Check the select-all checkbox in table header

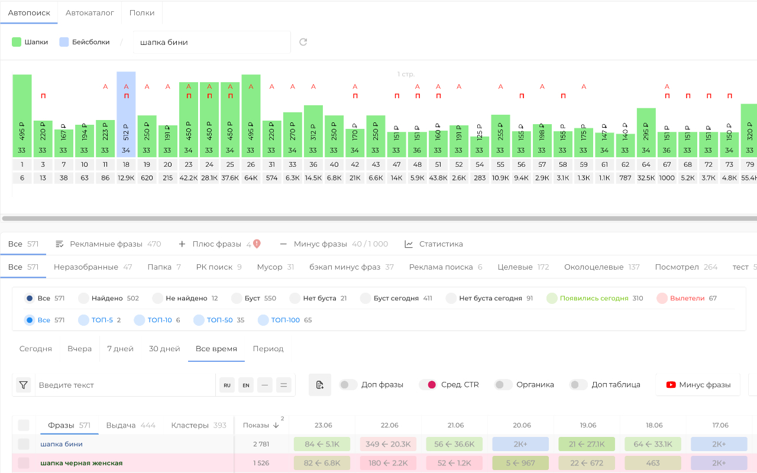pos(24,425)
